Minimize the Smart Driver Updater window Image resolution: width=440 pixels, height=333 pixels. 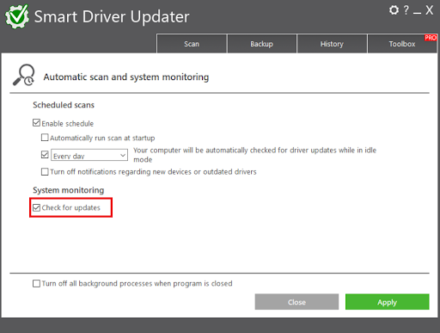click(x=417, y=13)
